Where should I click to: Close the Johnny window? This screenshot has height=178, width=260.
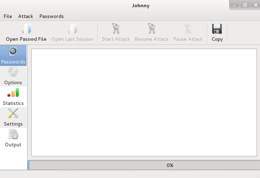coord(256,5)
